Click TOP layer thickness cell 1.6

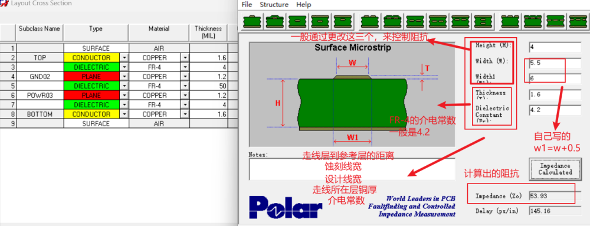208,58
